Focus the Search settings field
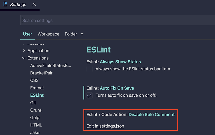Image resolution: width=215 pixels, height=135 pixels. click(x=118, y=20)
